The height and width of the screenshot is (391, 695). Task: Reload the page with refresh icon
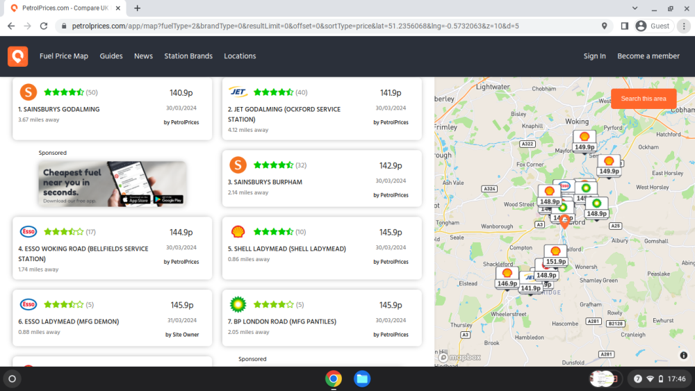[43, 26]
